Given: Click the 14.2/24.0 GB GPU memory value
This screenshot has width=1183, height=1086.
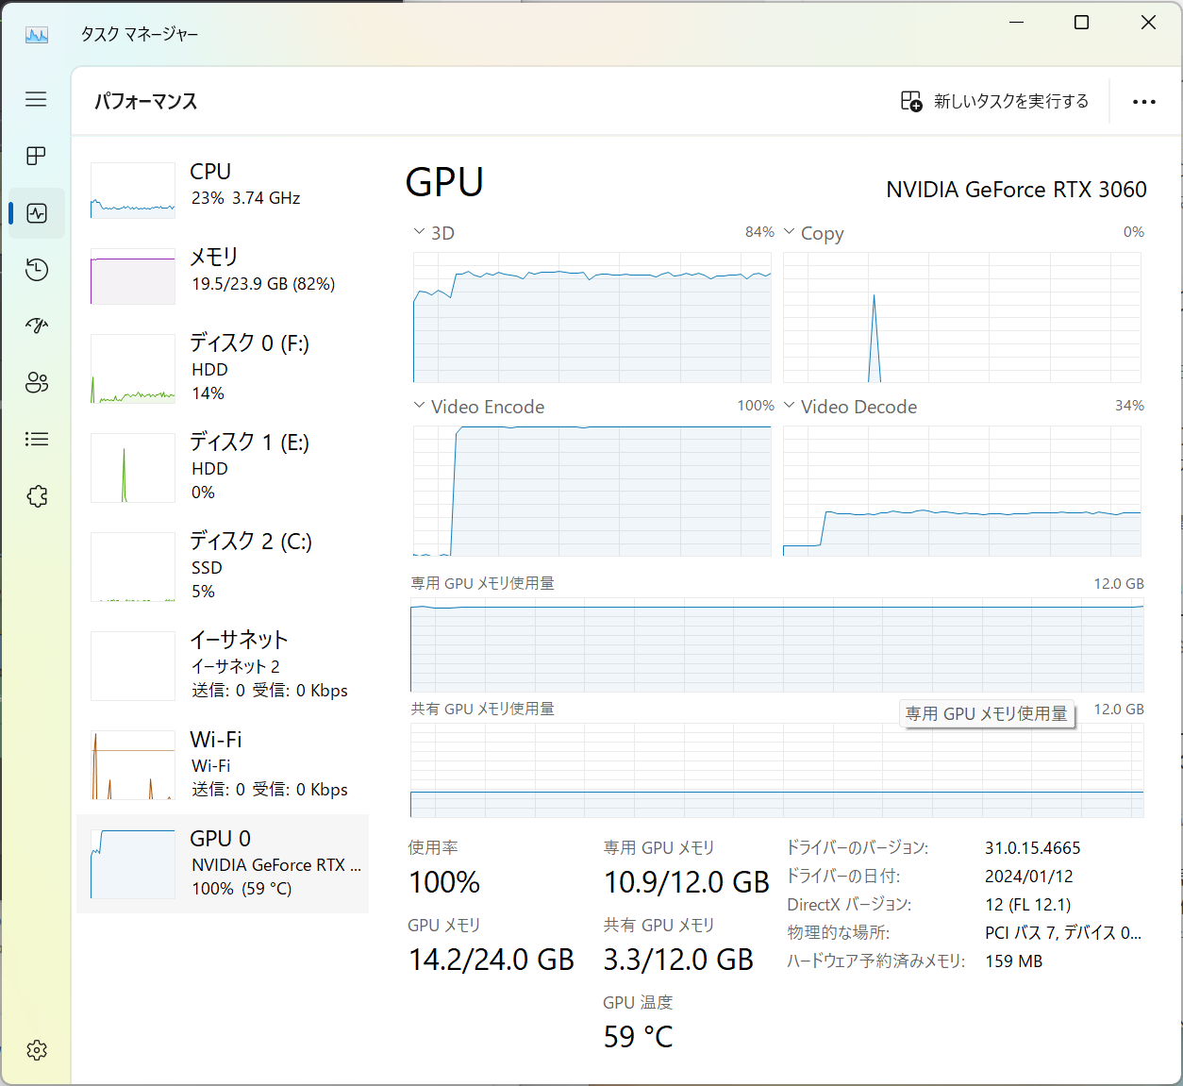Looking at the screenshot, I should coord(492,960).
